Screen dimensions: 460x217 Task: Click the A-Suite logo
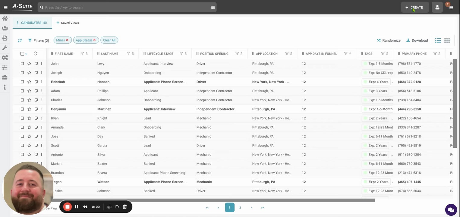(x=22, y=7)
